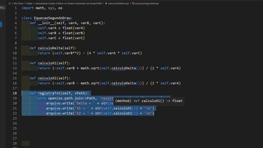Click 'float(varC)' on line 7
Image resolution: width=263 pixels, height=148 pixels.
[74, 38]
